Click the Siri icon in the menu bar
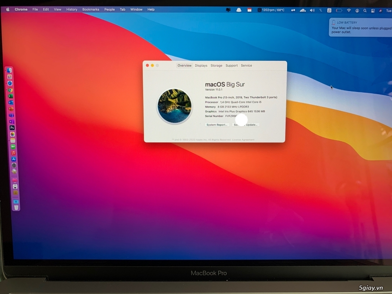Image resolution: width=392 pixels, height=294 pixels. point(380,11)
